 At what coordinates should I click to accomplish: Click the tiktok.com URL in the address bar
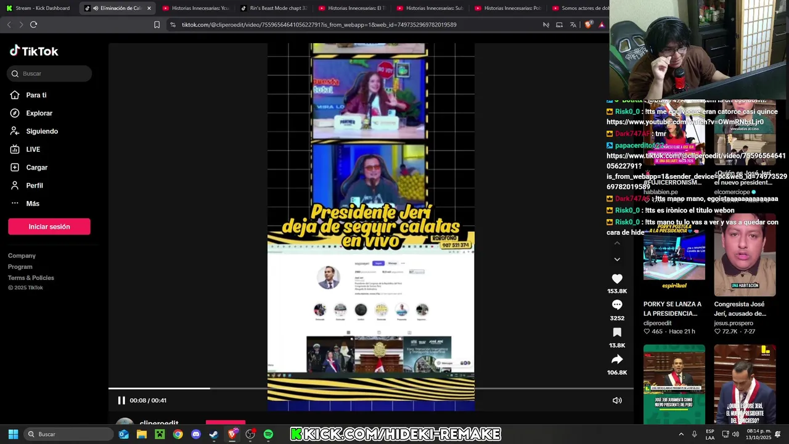(x=319, y=25)
